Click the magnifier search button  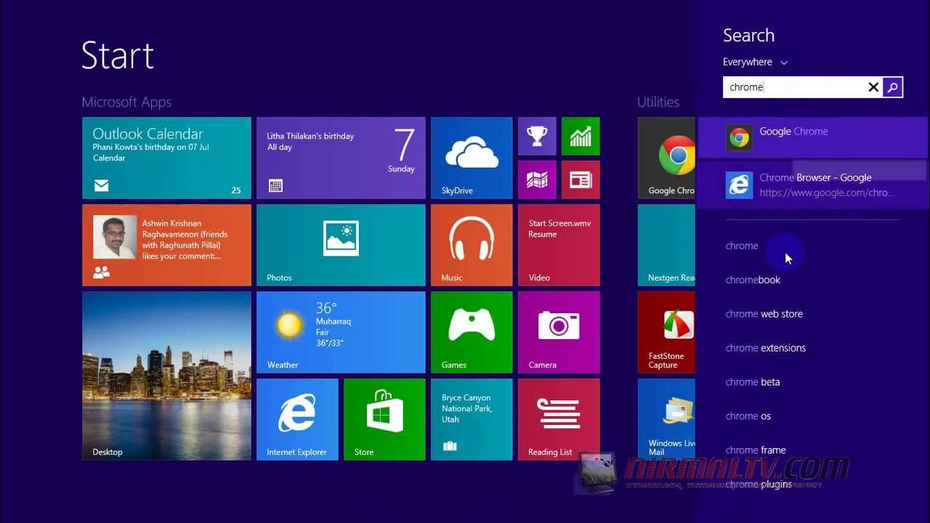pos(893,87)
